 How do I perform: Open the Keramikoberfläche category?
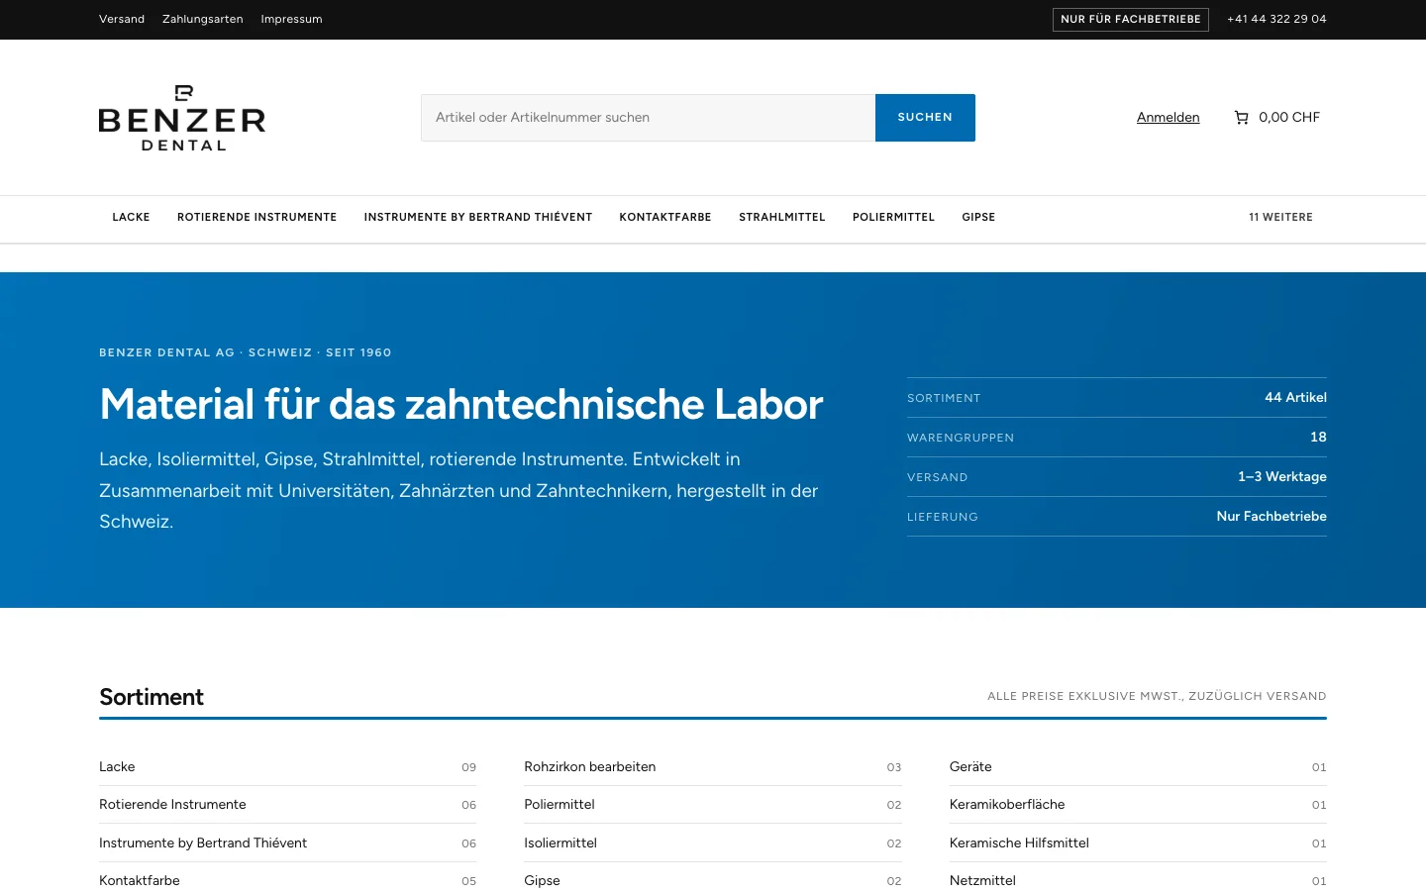point(1138,805)
